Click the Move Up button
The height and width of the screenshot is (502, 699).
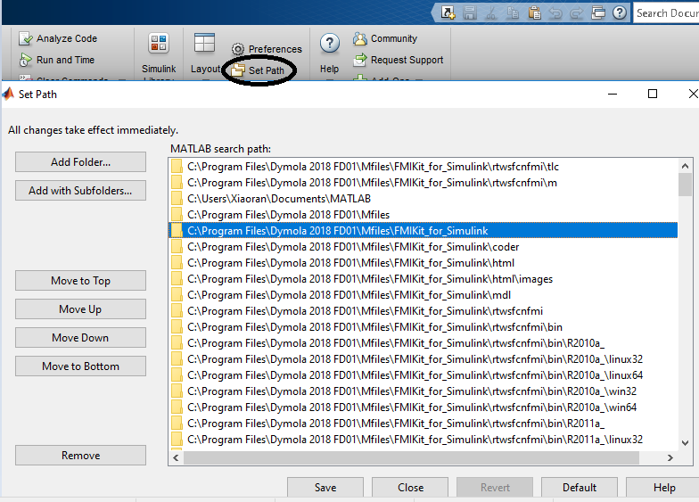[80, 309]
